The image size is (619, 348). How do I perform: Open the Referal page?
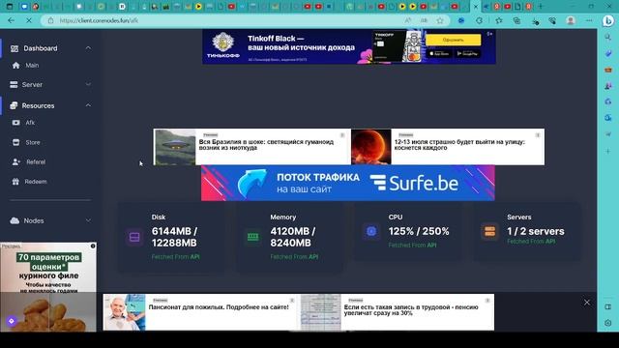[x=36, y=162]
